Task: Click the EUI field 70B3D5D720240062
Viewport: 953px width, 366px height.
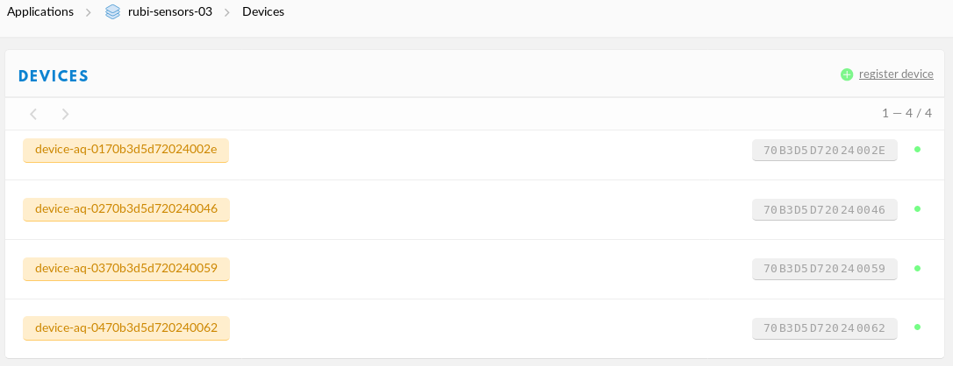Action: click(825, 328)
